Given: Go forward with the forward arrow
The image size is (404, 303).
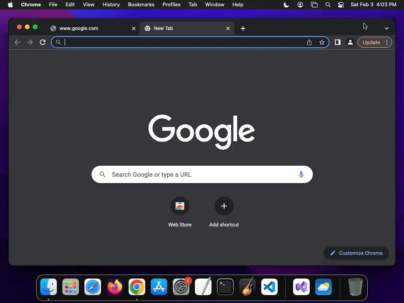Looking at the screenshot, I should (30, 42).
